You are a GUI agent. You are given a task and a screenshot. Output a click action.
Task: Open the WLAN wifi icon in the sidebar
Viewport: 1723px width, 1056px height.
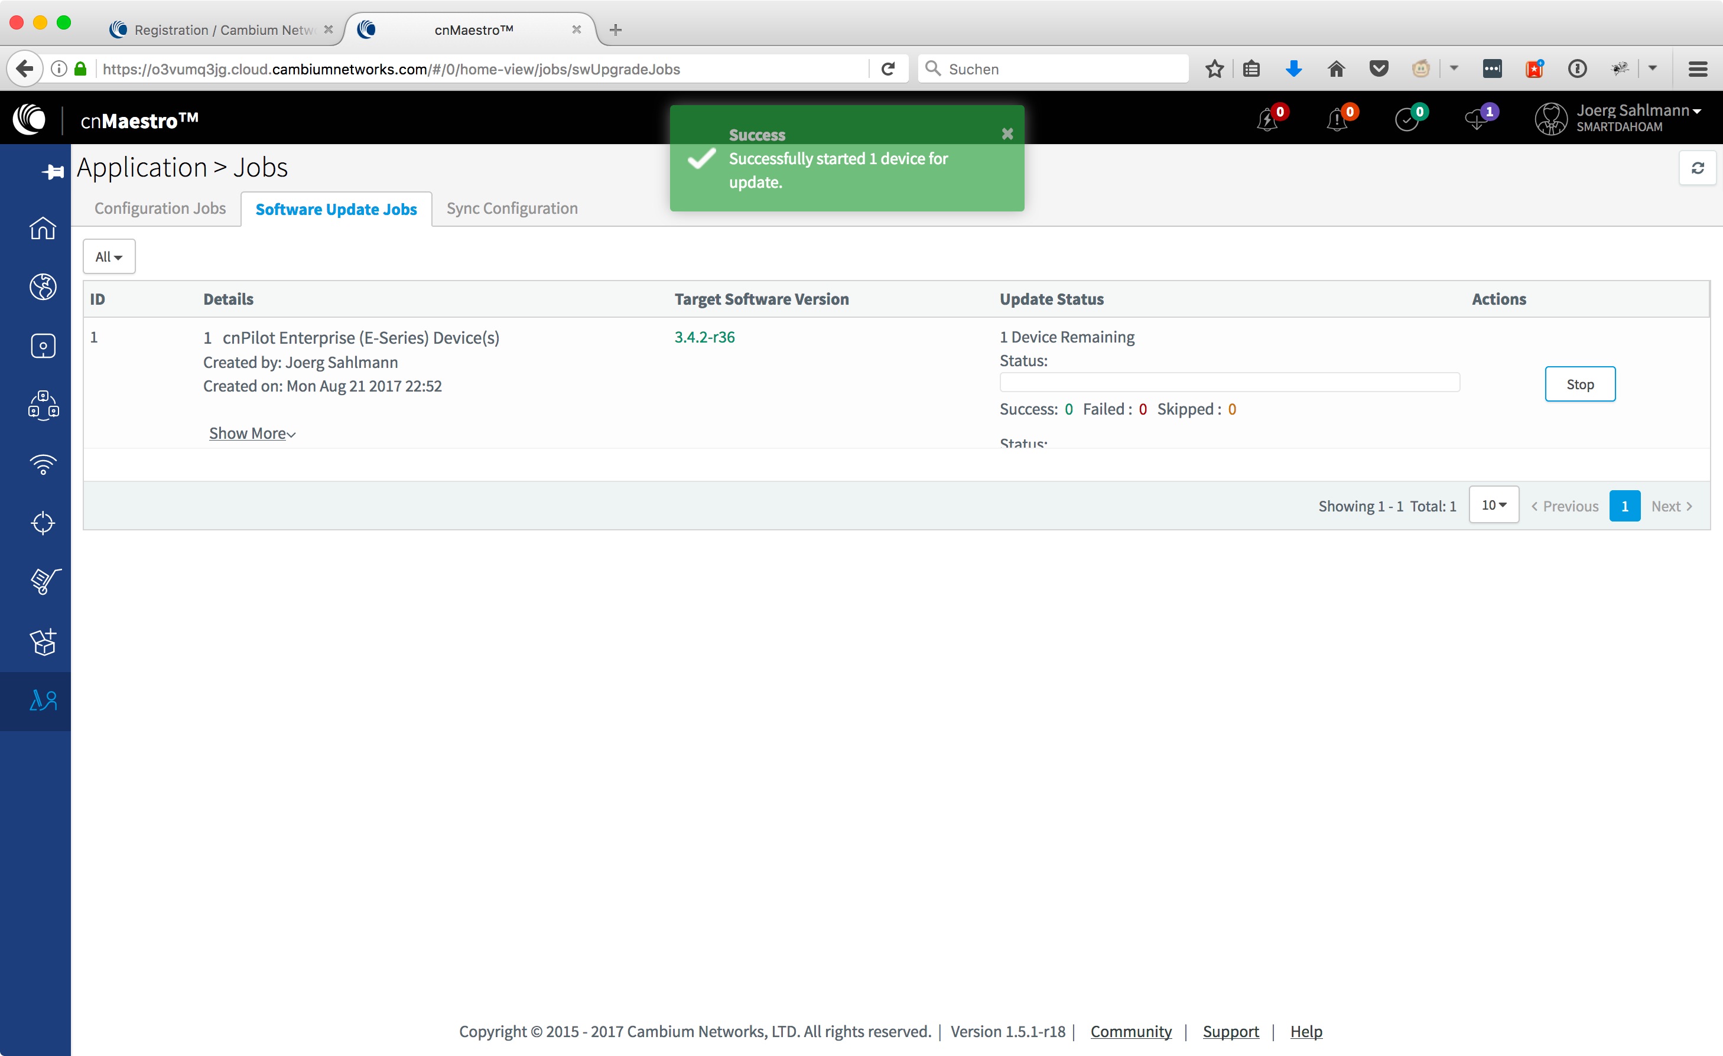pos(43,464)
